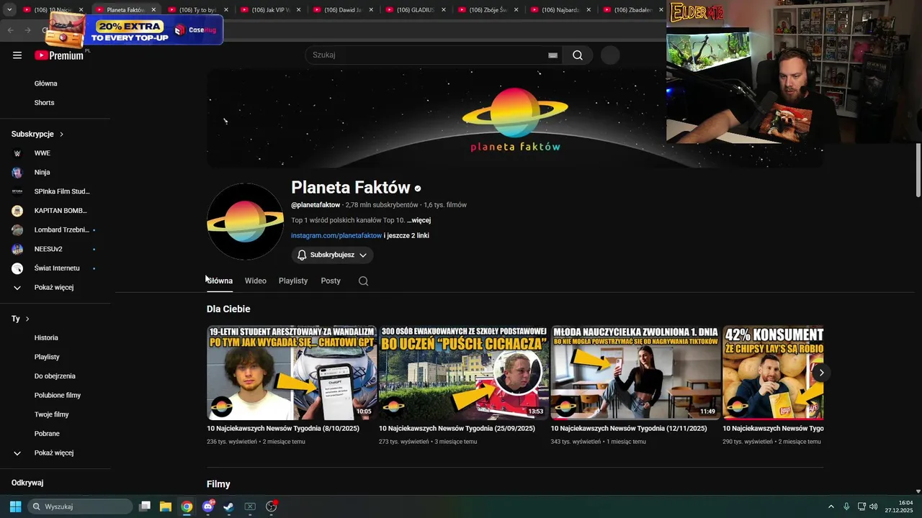Screen dimensions: 922x518
Task: Open the Ty section chevron
Action: (x=27, y=319)
